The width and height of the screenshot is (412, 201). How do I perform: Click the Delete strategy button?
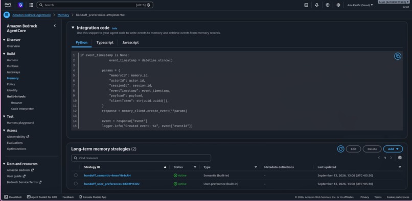pyautogui.click(x=372, y=149)
